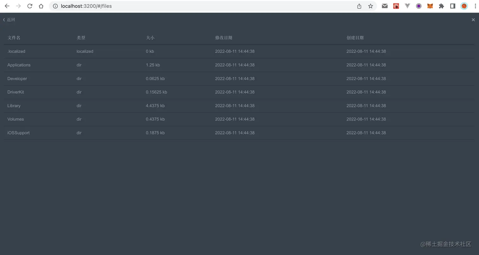Share this page from the address bar
Viewport: 479px width, 255px height.
pyautogui.click(x=359, y=6)
